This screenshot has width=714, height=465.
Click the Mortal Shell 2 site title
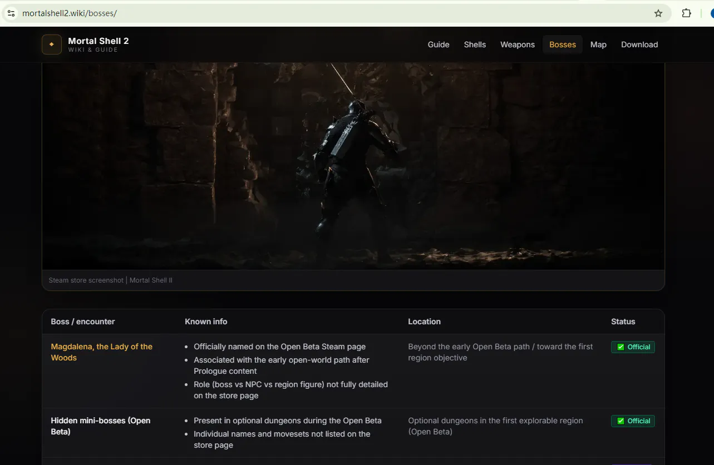(x=99, y=41)
